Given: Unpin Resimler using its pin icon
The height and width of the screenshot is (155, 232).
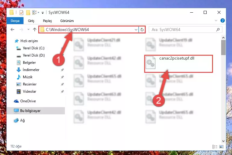Looking at the screenshot, I should (x=62, y=84).
